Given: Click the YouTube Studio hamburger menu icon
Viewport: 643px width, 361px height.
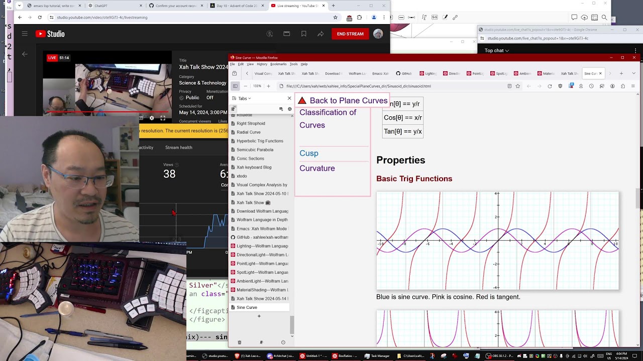Looking at the screenshot, I should [25, 34].
